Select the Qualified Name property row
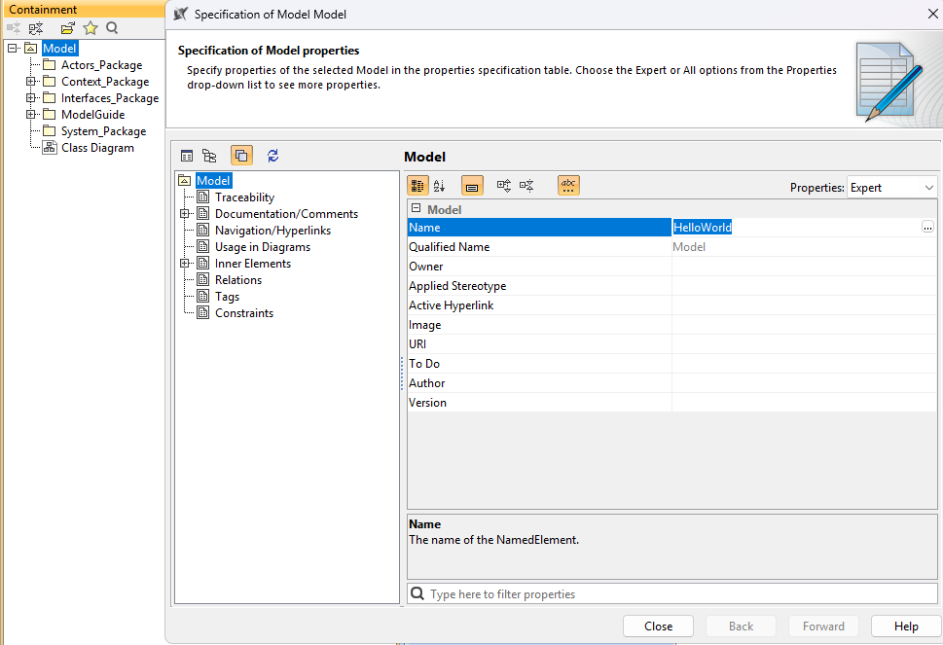Viewport: 943px width, 645px height. (671, 247)
